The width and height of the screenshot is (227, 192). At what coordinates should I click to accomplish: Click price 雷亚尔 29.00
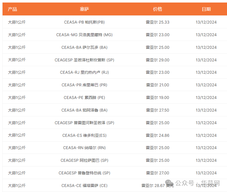click(158, 60)
